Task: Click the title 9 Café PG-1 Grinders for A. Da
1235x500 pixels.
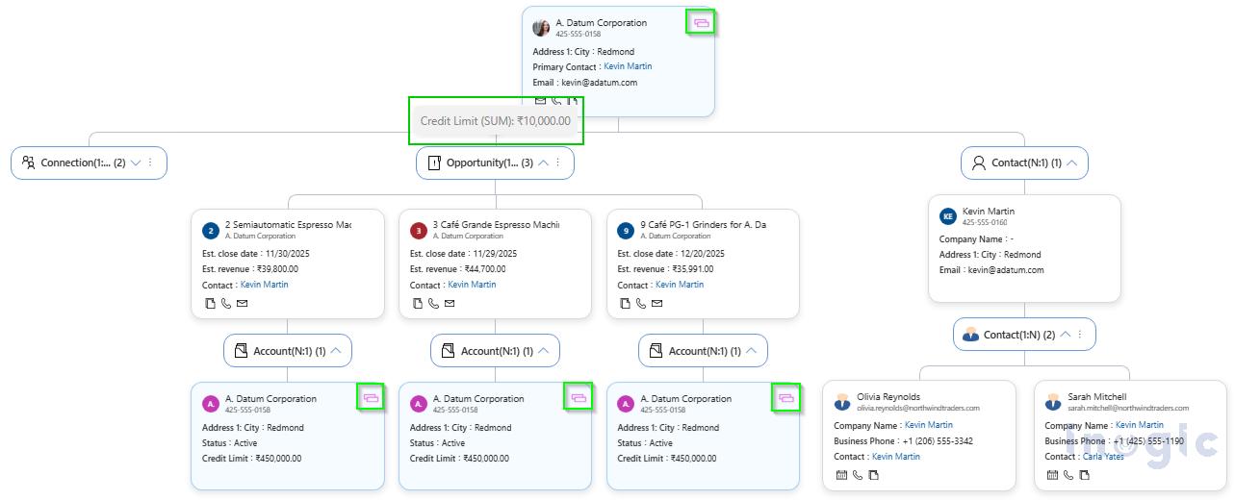Action: pos(704,224)
